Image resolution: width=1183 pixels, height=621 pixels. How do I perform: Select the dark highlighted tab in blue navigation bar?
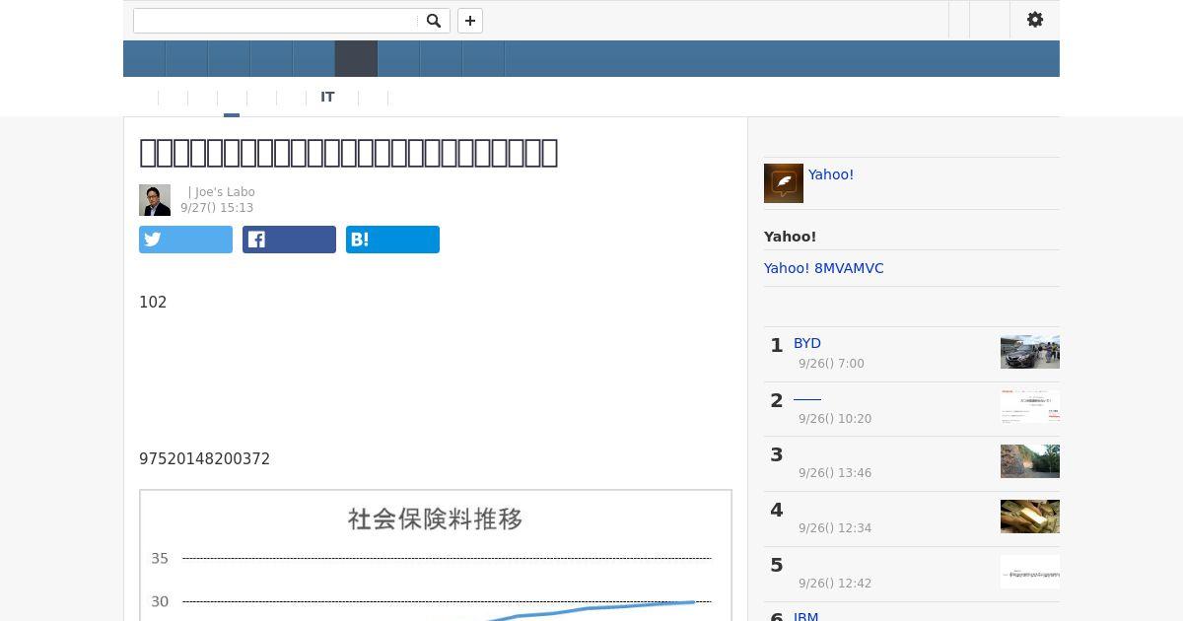[356, 58]
